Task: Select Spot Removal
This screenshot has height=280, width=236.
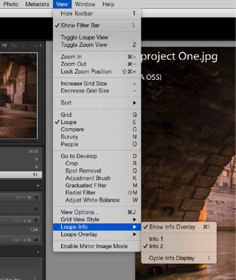Action: coord(97,171)
